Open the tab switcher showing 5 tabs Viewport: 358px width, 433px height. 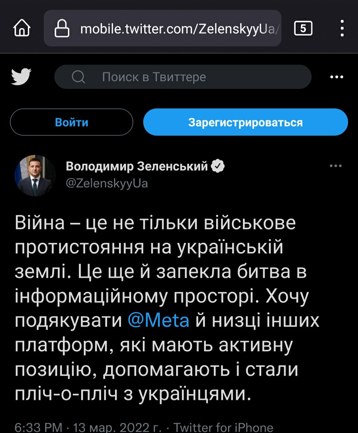pyautogui.click(x=303, y=28)
